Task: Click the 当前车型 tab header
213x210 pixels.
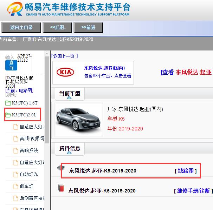Action: (x=70, y=94)
